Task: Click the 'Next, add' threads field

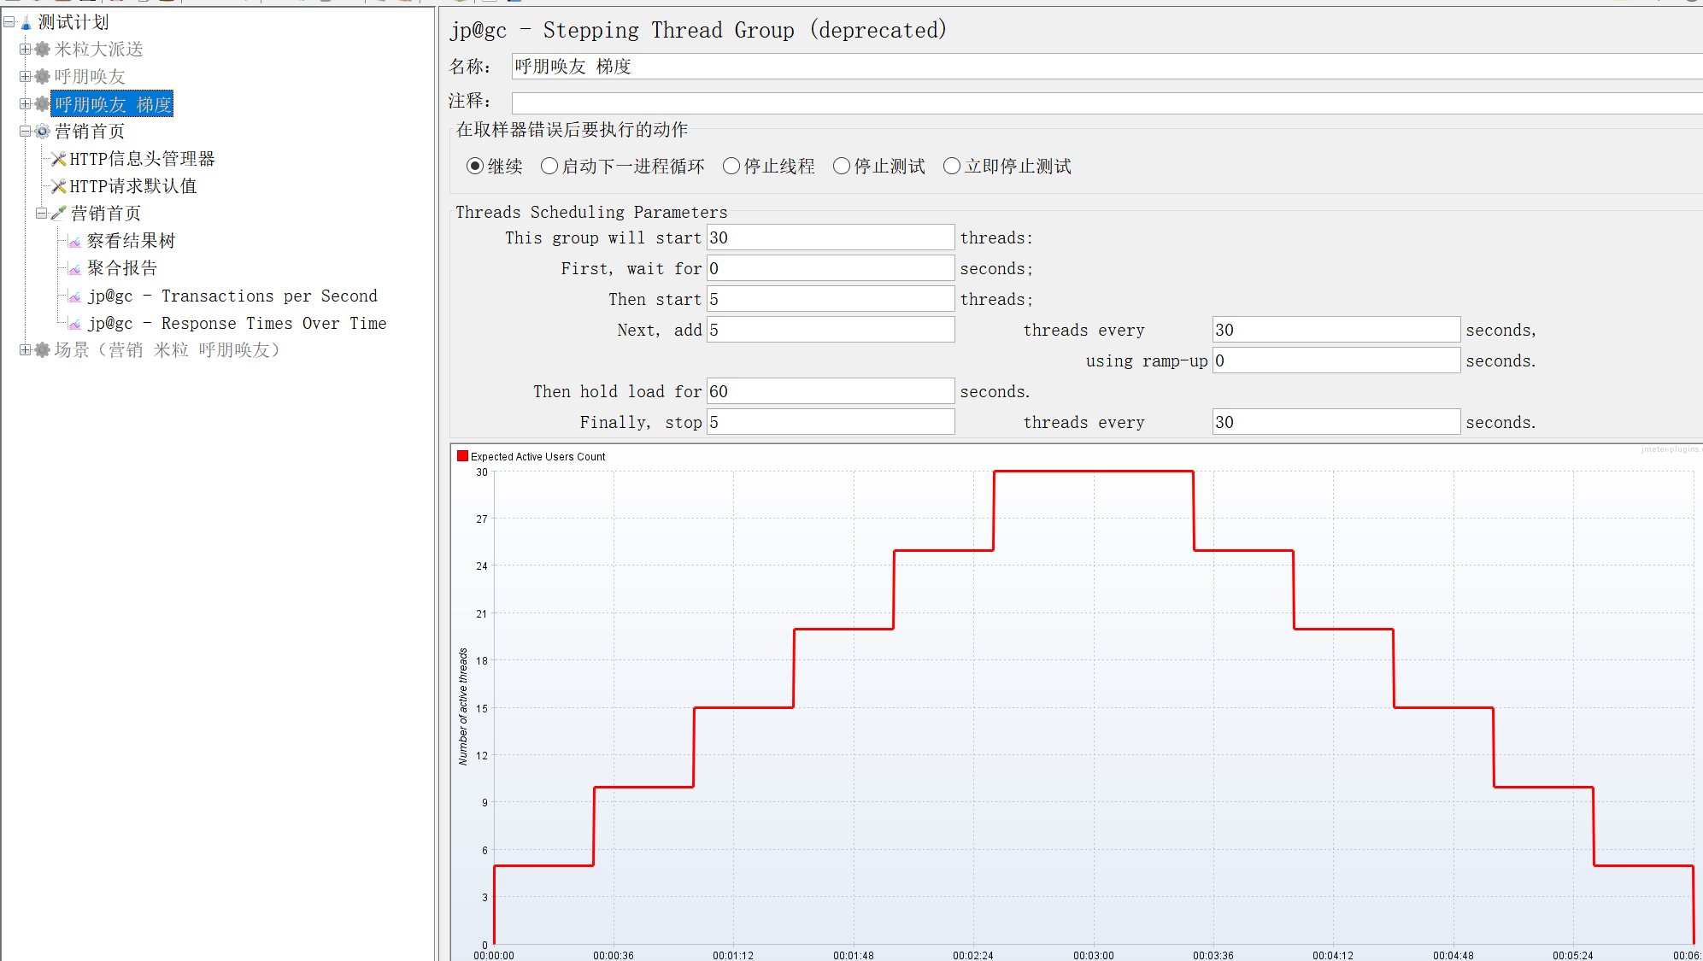Action: pos(831,330)
